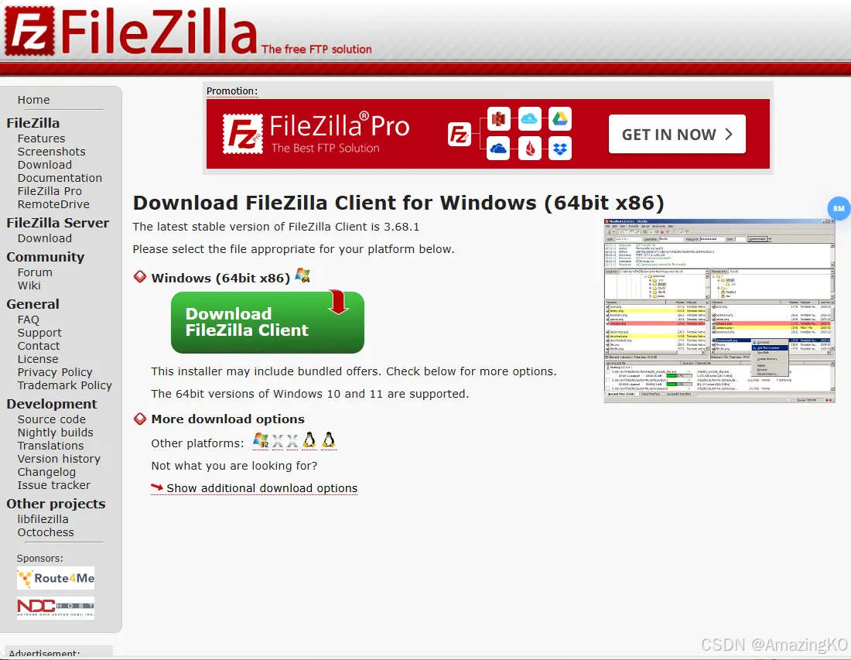Screen dimensions: 851x660
Task: Click the GET IN NOW promotion button
Action: click(677, 134)
